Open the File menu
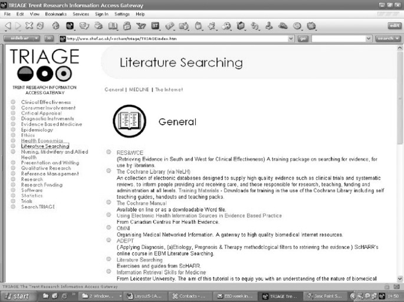404x302 pixels. (x=7, y=14)
